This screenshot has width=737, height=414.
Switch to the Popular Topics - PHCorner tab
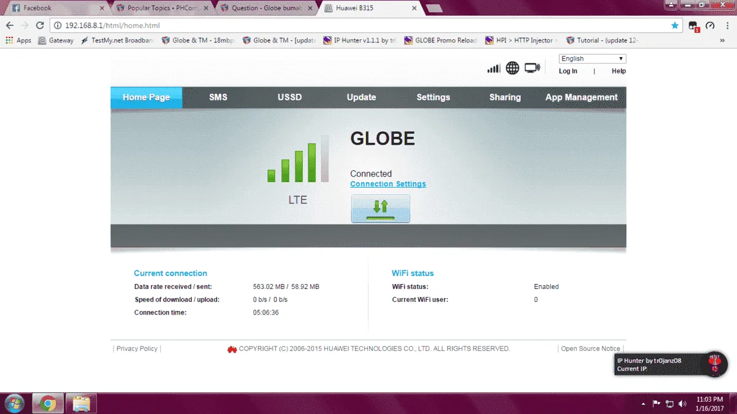coord(163,9)
